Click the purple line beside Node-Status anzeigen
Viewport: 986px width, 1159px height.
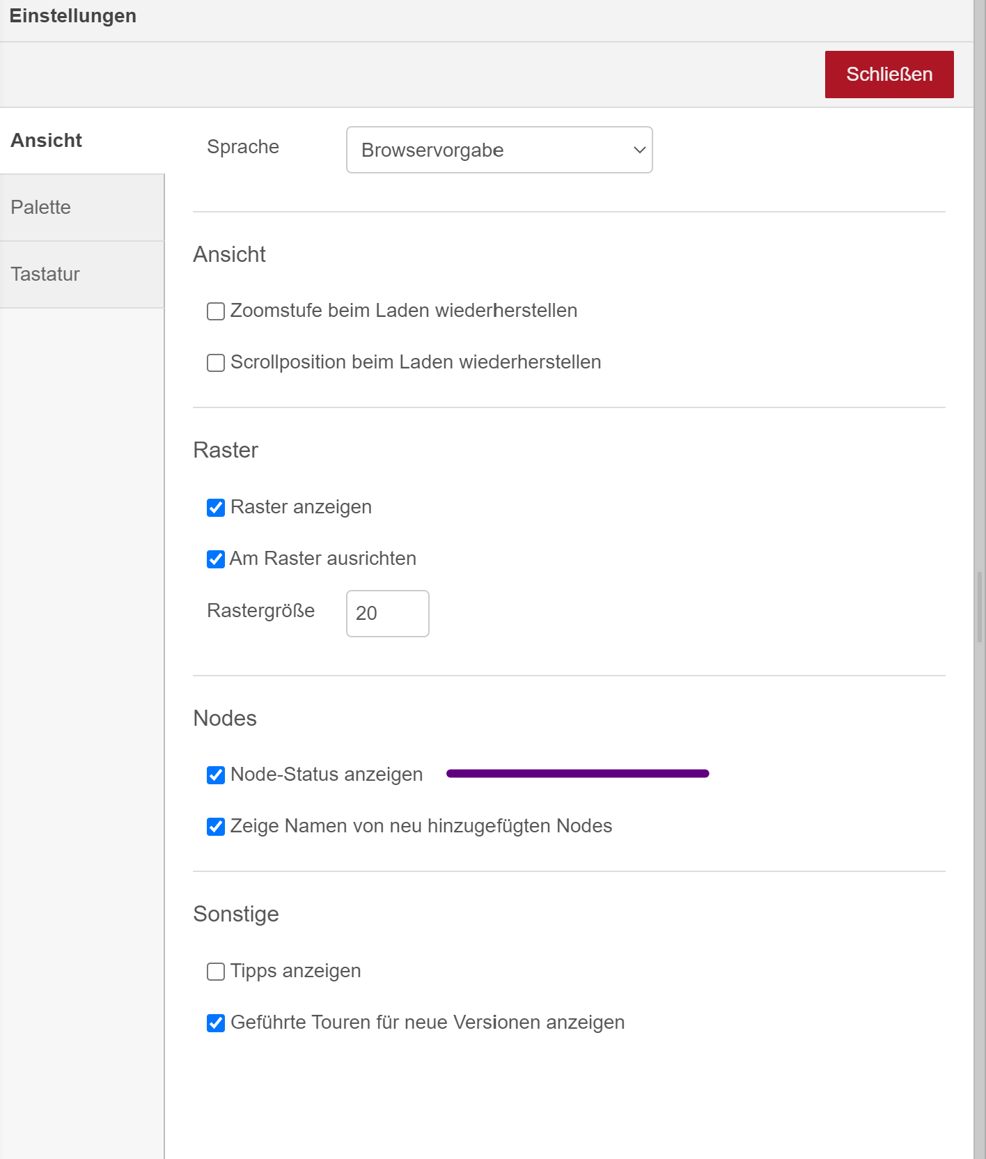tap(577, 774)
